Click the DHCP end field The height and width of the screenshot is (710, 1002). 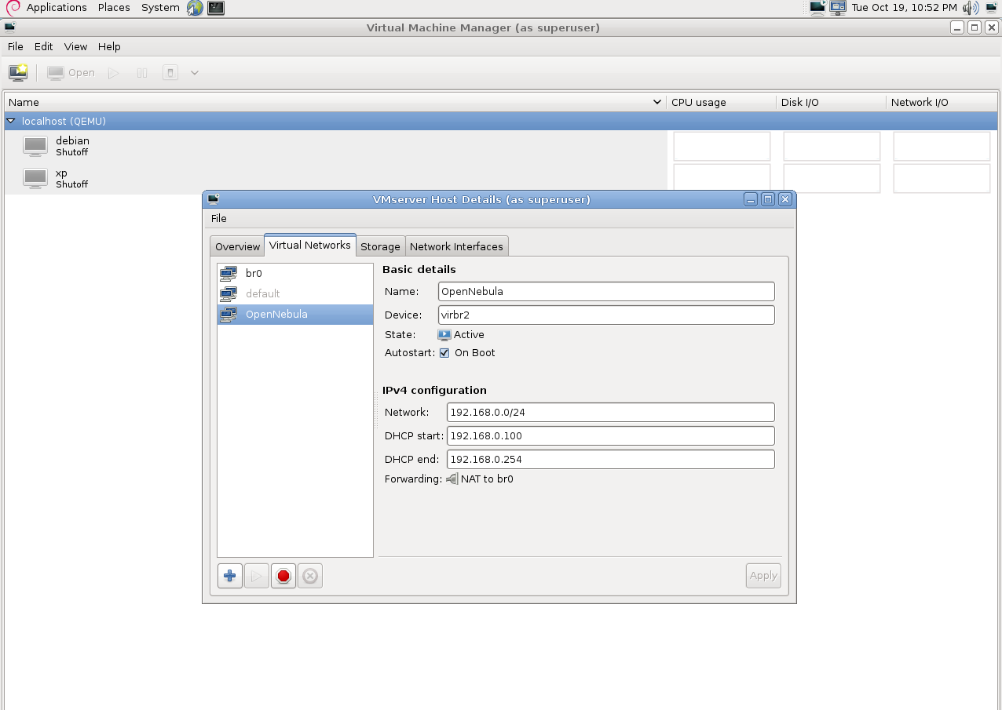pos(611,459)
